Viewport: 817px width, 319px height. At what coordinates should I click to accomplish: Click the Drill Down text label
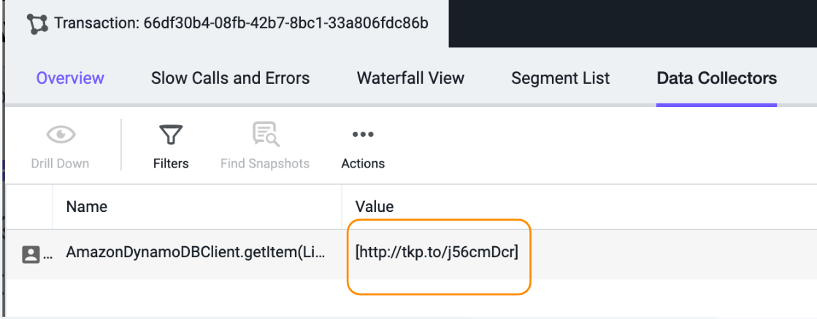pyautogui.click(x=60, y=164)
